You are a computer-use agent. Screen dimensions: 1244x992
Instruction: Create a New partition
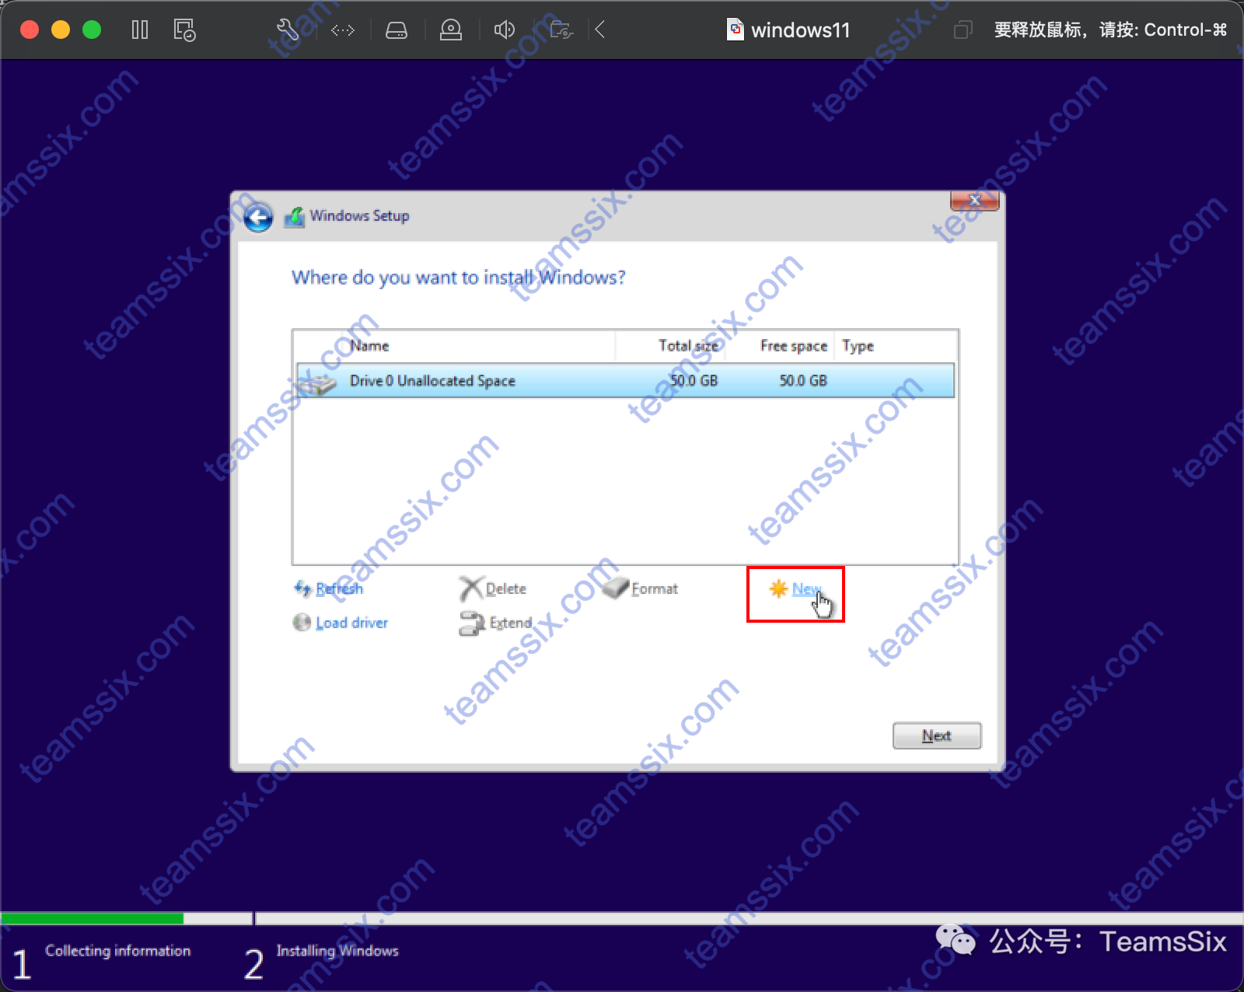806,589
